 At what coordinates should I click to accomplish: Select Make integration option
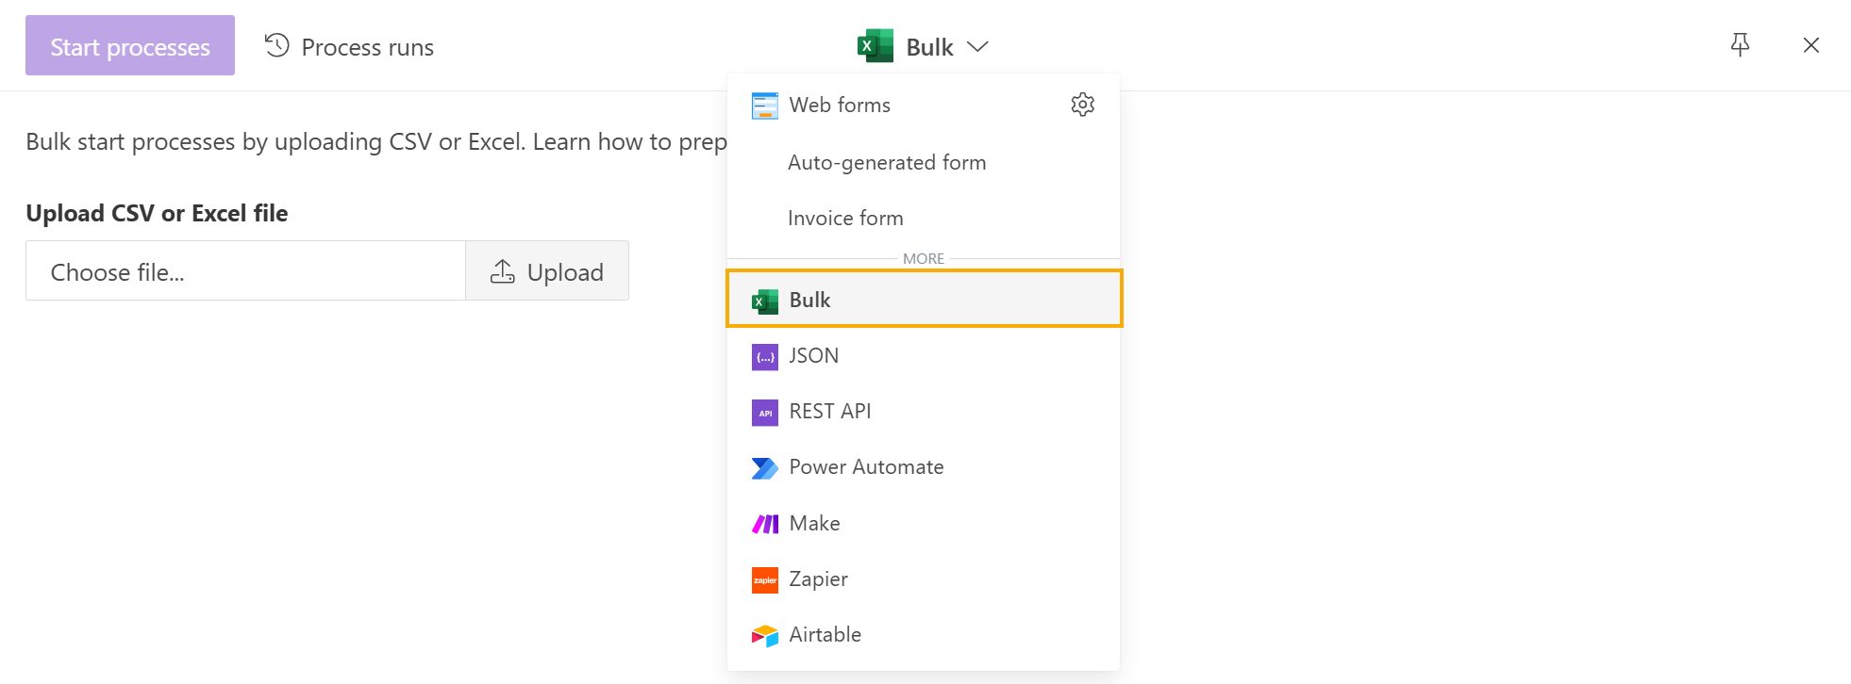coord(924,523)
